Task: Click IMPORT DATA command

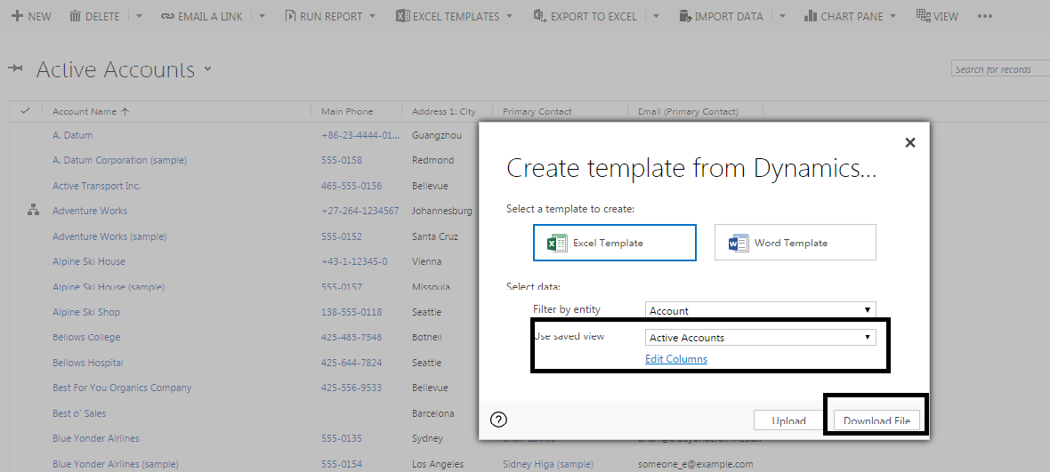Action: point(721,16)
